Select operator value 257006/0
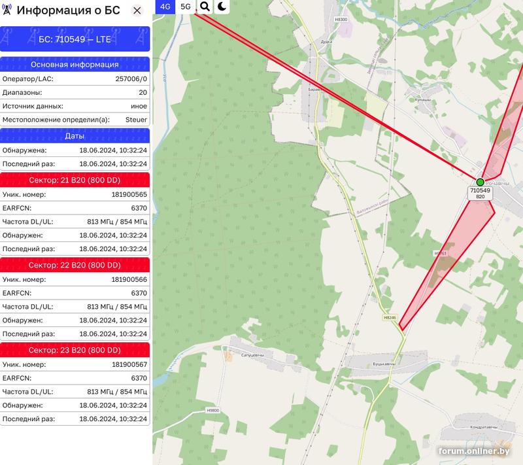The height and width of the screenshot is (465, 523). tap(131, 78)
